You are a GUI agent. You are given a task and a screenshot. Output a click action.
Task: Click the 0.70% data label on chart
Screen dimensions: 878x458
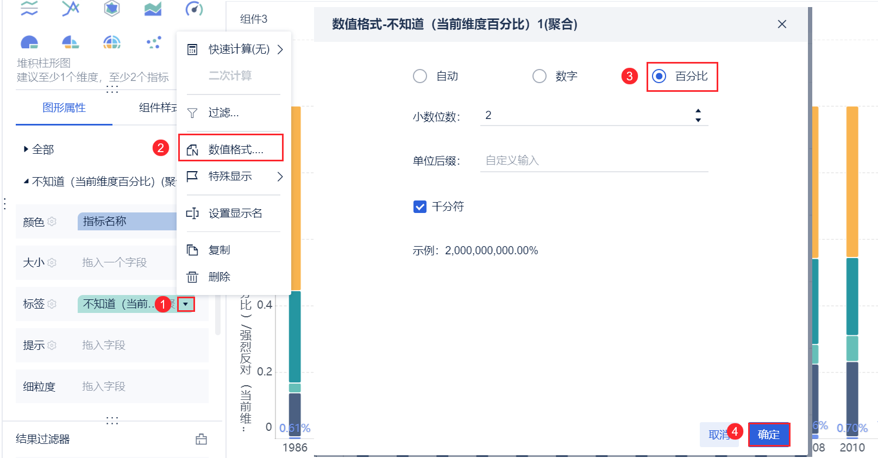coord(852,429)
